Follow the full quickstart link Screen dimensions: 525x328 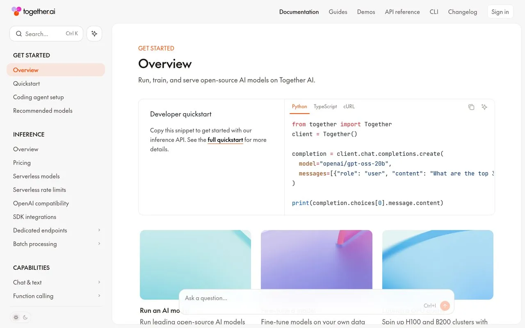[x=225, y=140]
